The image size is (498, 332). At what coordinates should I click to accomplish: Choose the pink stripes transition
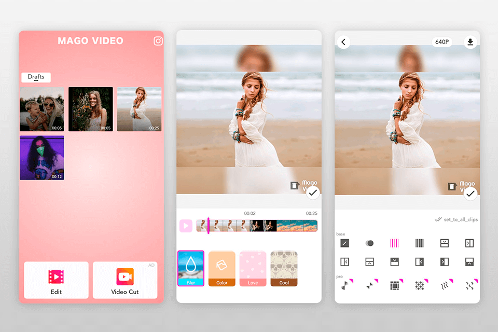pos(394,243)
